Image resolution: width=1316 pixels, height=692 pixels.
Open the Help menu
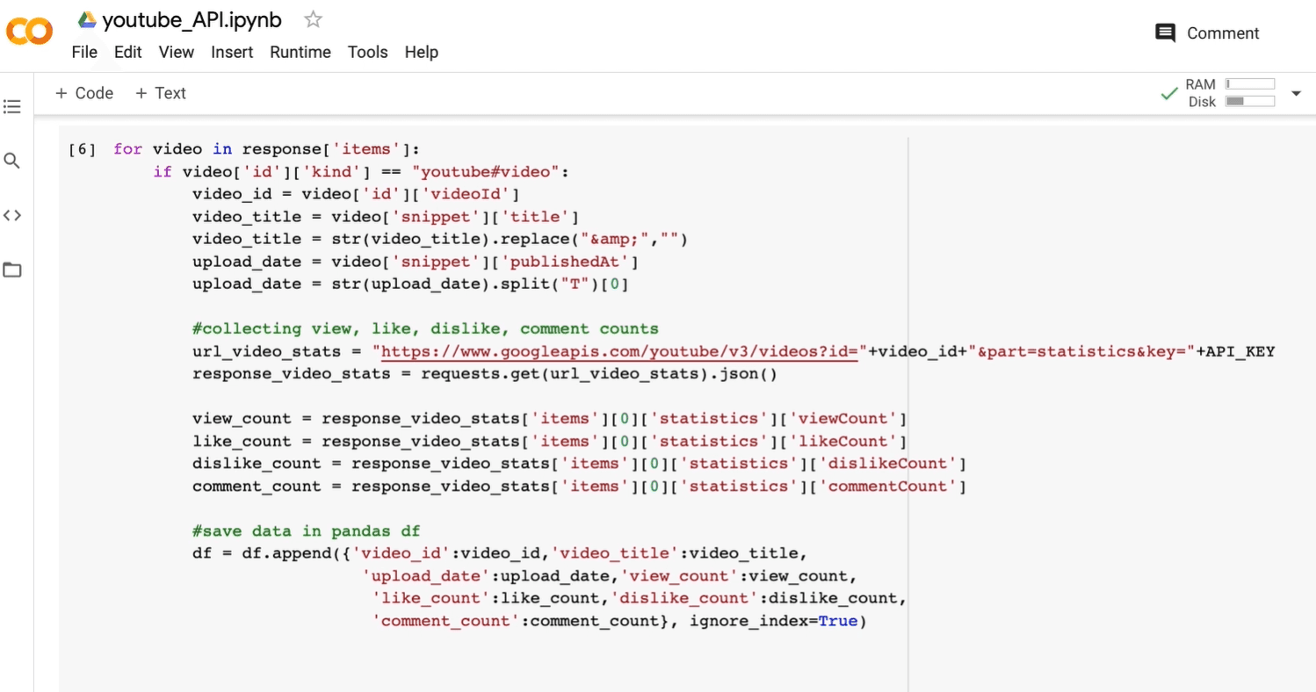click(421, 52)
